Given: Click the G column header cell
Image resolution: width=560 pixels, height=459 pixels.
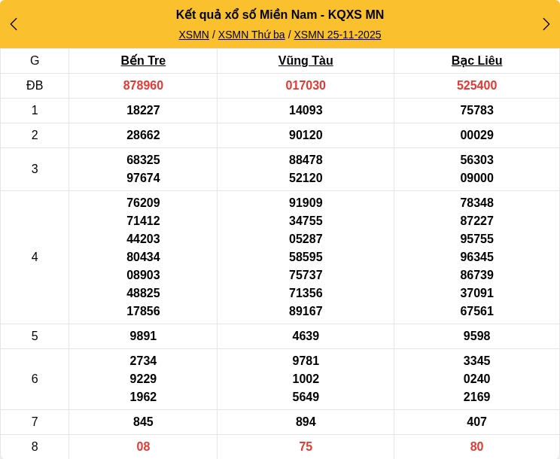Looking at the screenshot, I should point(35,61).
